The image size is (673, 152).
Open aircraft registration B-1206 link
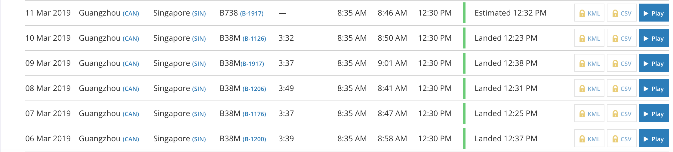click(x=254, y=89)
